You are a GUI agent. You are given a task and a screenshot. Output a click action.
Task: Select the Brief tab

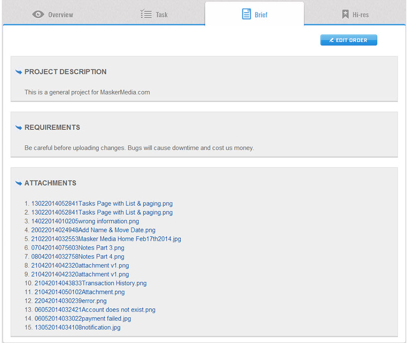tap(254, 14)
